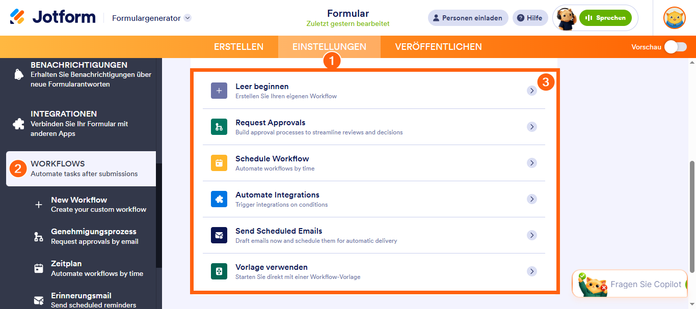This screenshot has width=696, height=309.
Task: Click the Send Scheduled Emails envelope icon
Action: point(219,235)
